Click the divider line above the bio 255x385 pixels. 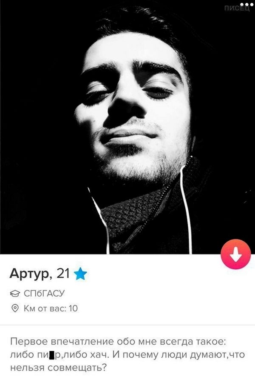(127, 325)
